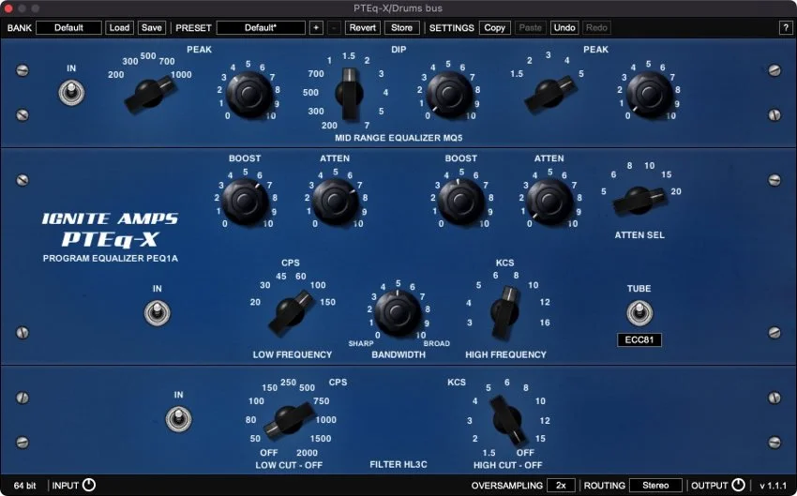
Task: Click the low PEAK gain knob
Action: pyautogui.click(x=248, y=94)
